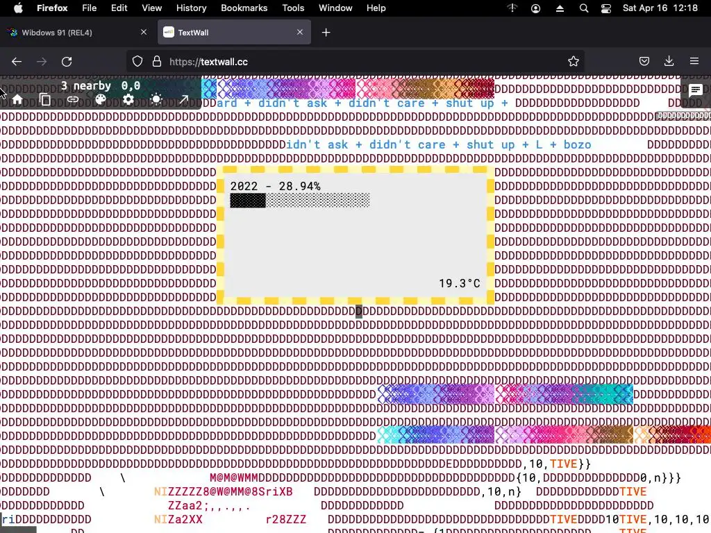Go back with the browser back arrow

(x=17, y=62)
